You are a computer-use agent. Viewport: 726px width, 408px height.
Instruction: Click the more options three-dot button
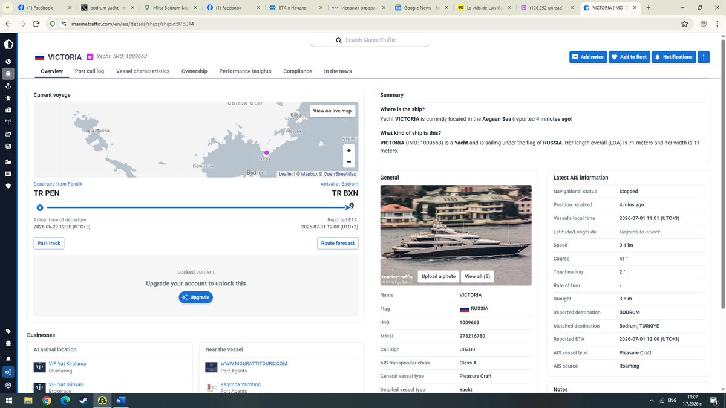(704, 57)
